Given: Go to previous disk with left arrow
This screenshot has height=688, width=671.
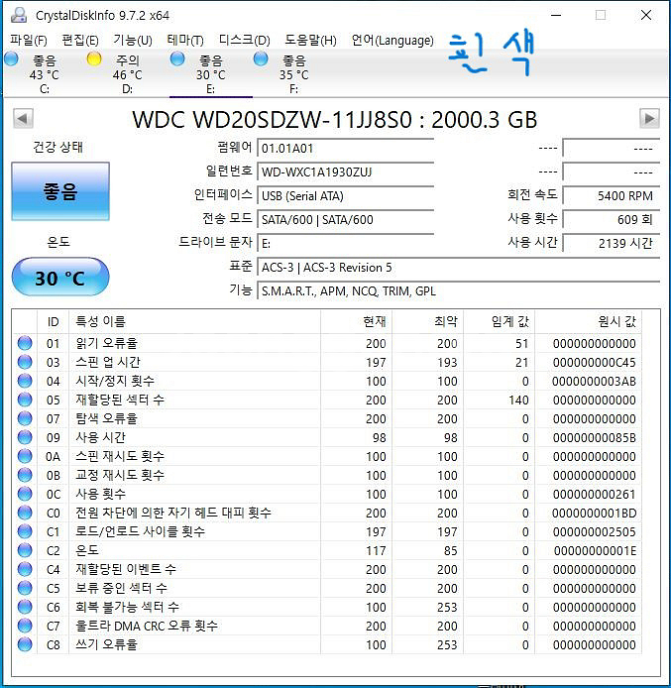Looking at the screenshot, I should [22, 119].
